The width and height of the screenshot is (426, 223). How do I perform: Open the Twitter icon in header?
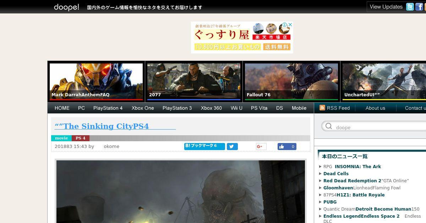(410, 7)
